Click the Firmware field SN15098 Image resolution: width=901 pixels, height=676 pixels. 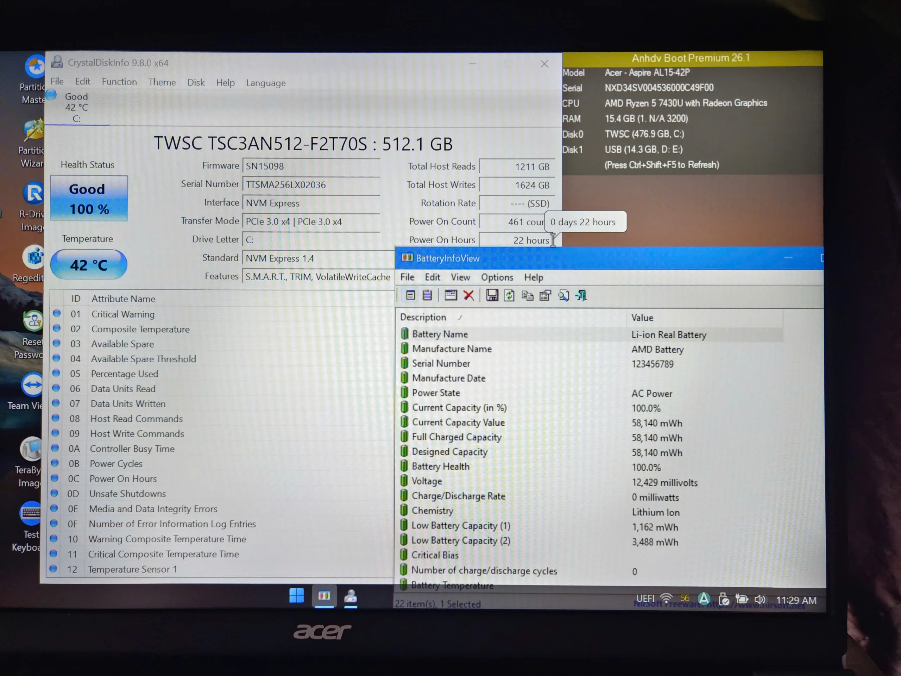coord(311,166)
